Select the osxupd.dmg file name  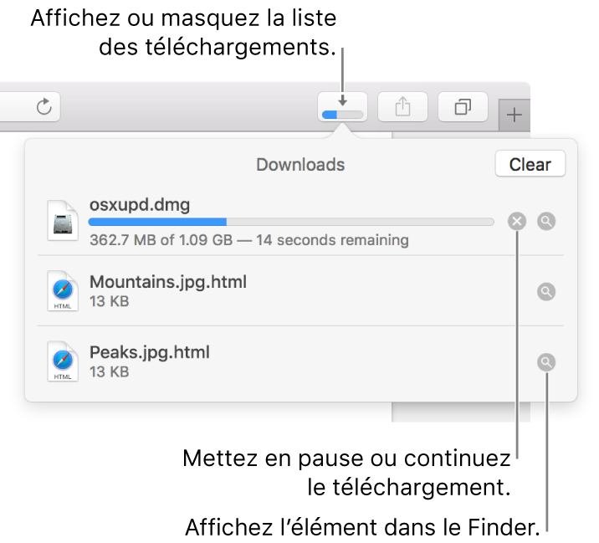pyautogui.click(x=140, y=205)
